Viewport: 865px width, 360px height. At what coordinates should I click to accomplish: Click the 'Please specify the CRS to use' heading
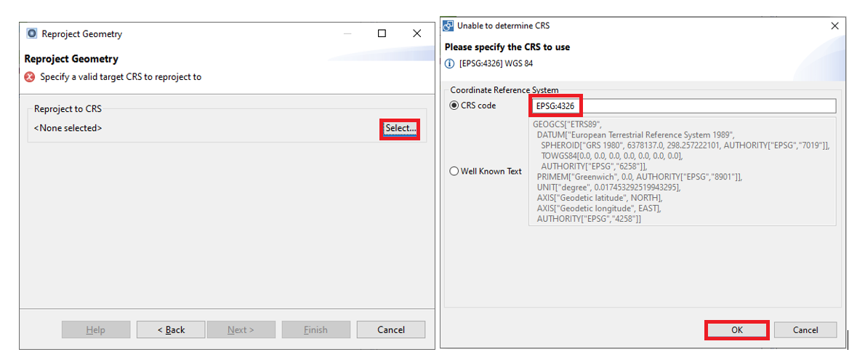(x=507, y=47)
